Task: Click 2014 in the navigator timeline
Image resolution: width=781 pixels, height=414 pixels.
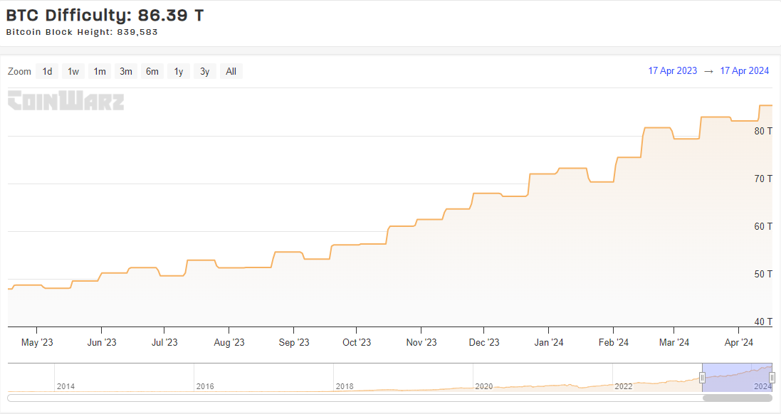Action: point(65,386)
